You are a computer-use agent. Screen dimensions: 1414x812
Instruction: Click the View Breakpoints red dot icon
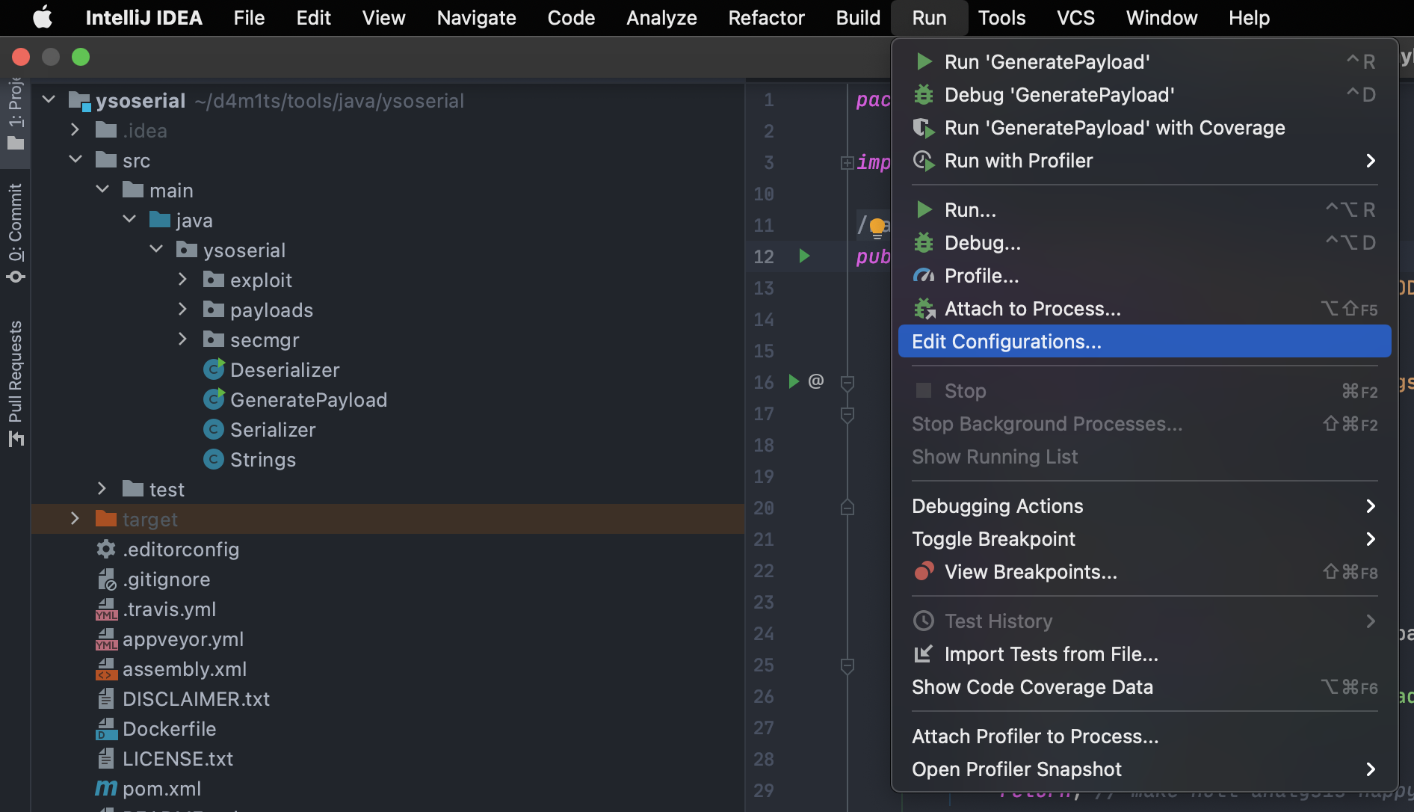pos(924,572)
